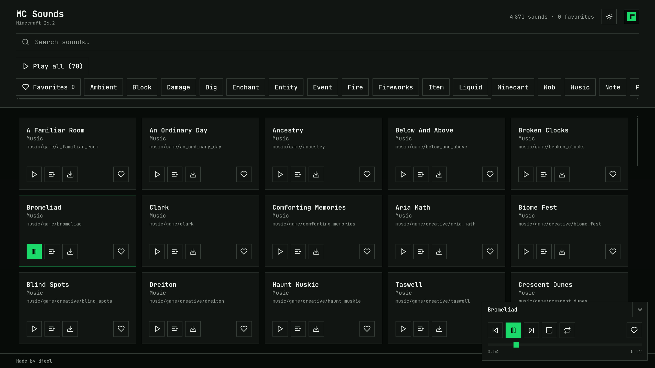Play the Dreiton track
The height and width of the screenshot is (368, 655).
[157, 329]
